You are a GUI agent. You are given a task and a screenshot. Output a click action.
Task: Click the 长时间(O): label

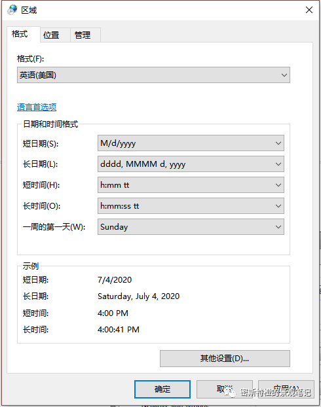click(41, 206)
